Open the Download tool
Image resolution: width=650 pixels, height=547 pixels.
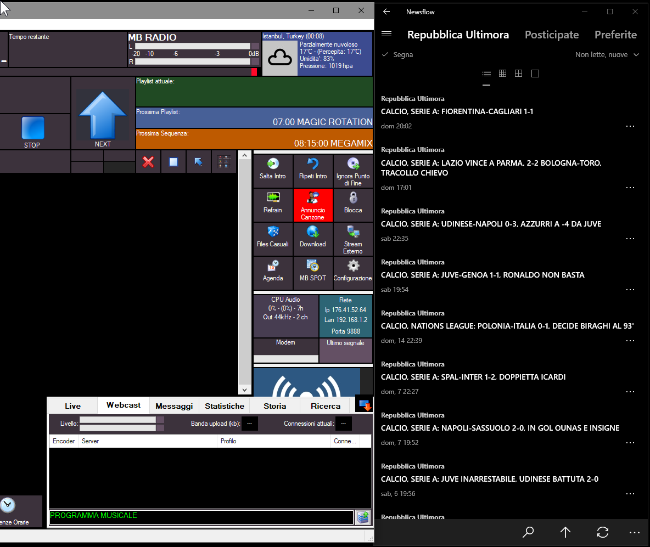(313, 239)
